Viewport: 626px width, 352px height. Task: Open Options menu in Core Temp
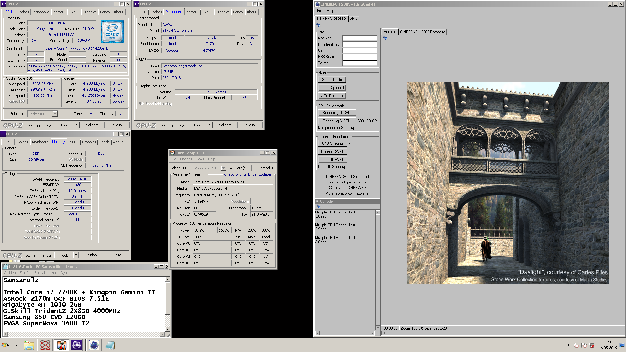(x=186, y=159)
